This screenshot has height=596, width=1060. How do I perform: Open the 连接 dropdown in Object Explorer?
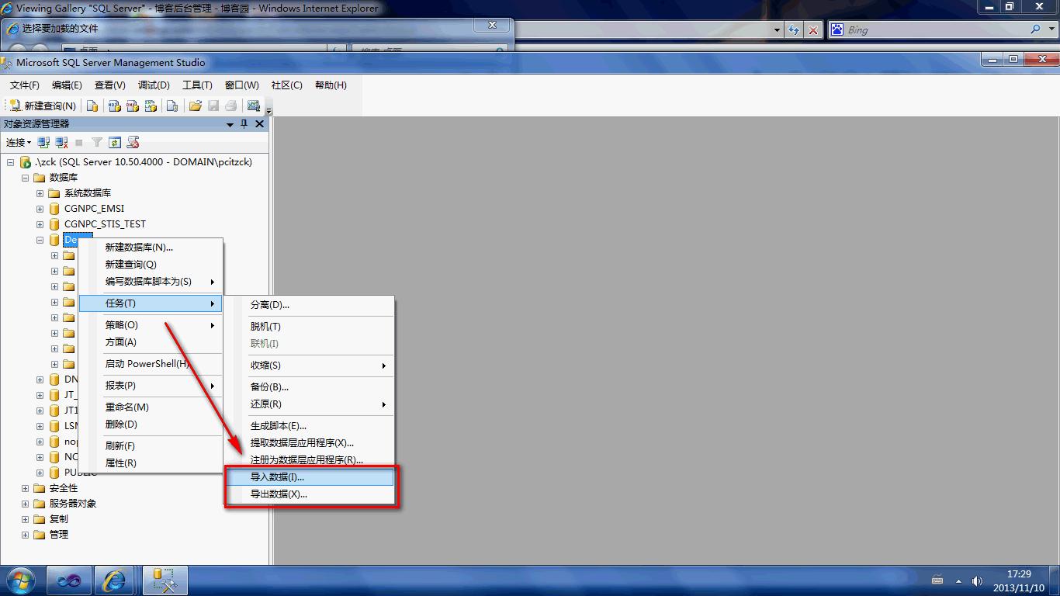(x=19, y=143)
